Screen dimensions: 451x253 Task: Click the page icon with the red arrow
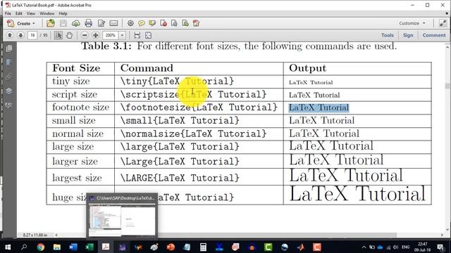pyautogui.click(x=197, y=23)
